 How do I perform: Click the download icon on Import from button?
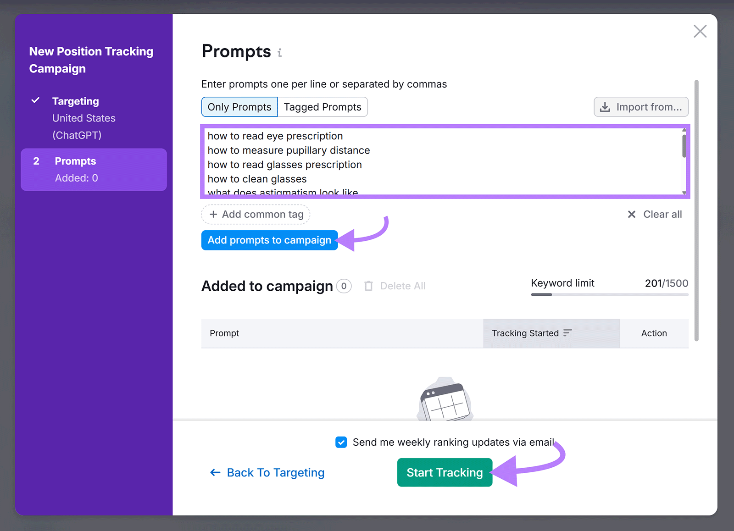pos(606,107)
